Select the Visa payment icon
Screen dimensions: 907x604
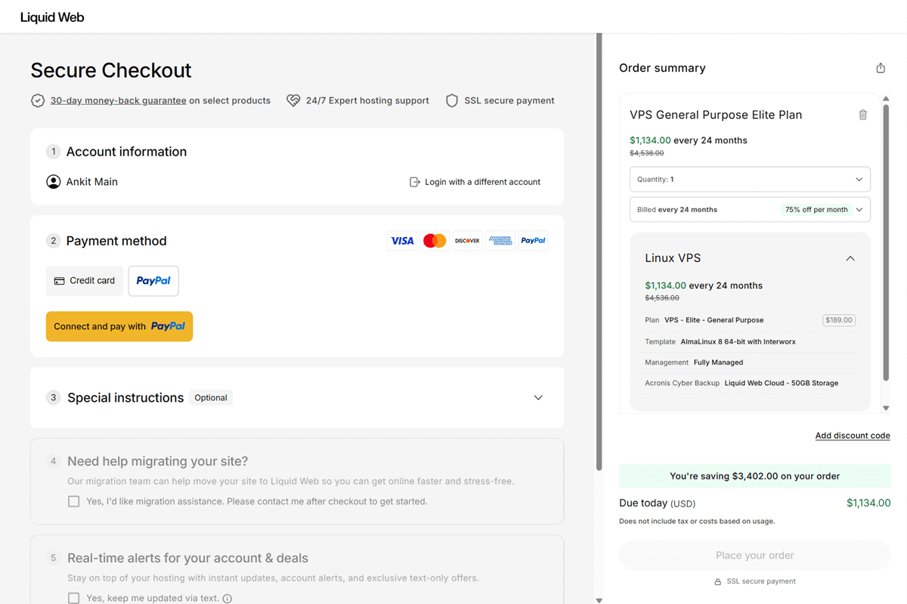(x=401, y=240)
